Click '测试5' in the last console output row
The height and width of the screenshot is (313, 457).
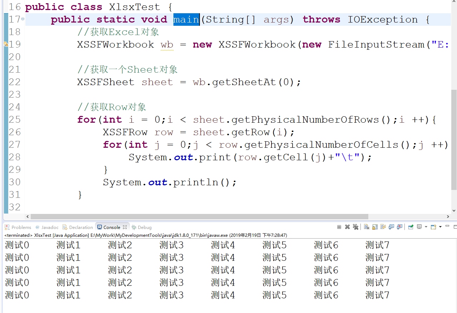click(x=274, y=295)
